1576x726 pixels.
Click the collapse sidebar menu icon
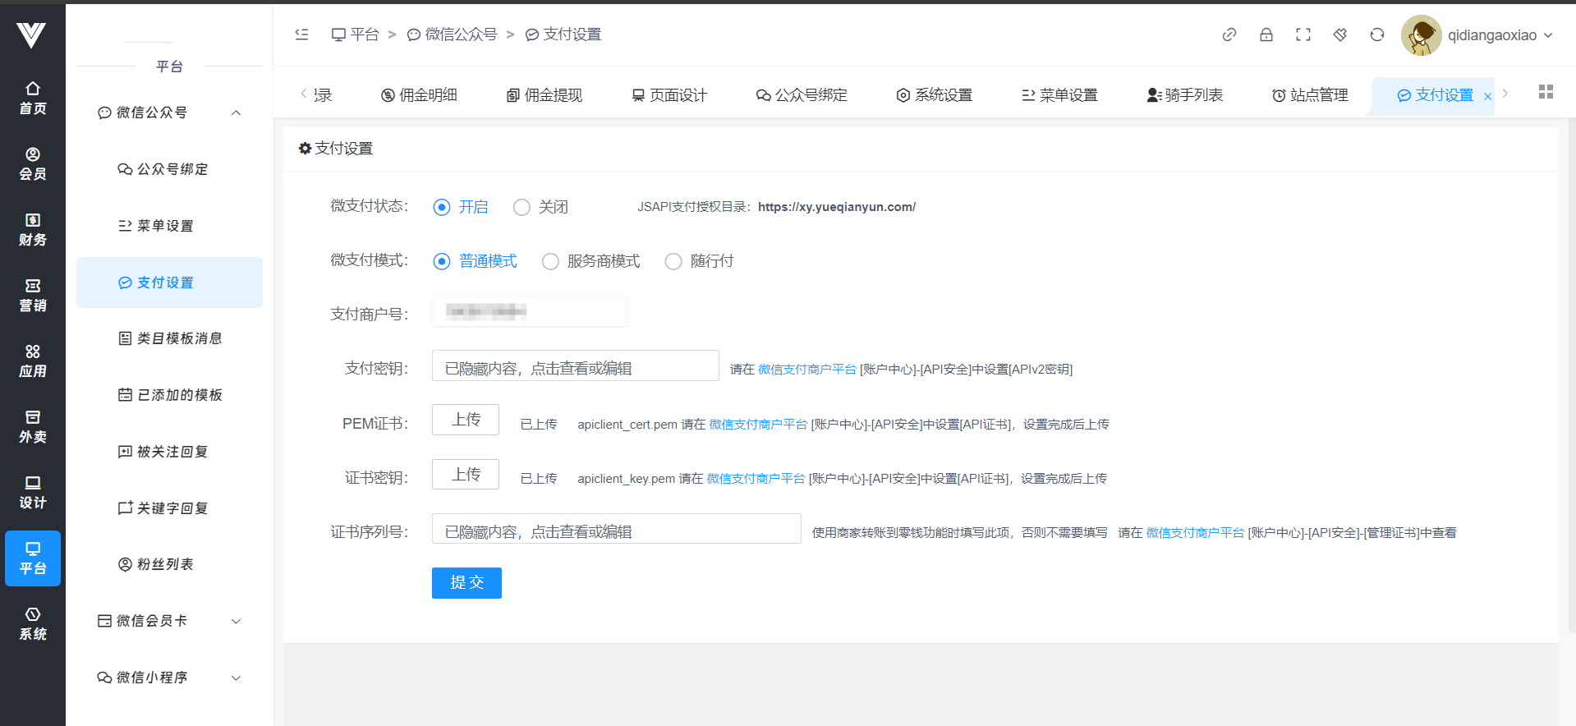tap(301, 34)
